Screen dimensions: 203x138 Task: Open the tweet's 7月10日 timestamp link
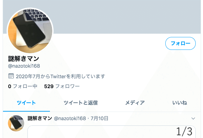(99, 118)
